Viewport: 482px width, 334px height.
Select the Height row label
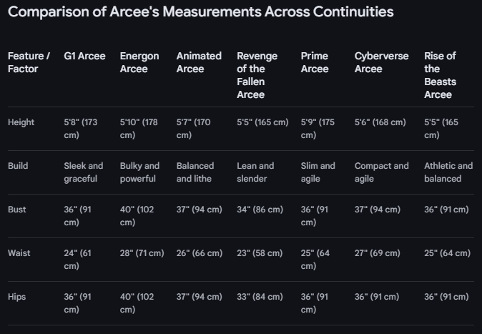click(x=21, y=122)
